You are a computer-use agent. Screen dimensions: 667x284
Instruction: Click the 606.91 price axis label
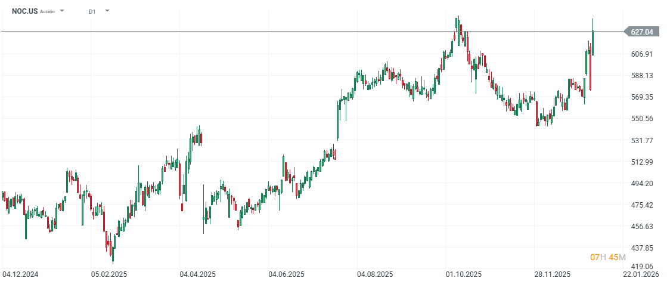[x=643, y=54]
